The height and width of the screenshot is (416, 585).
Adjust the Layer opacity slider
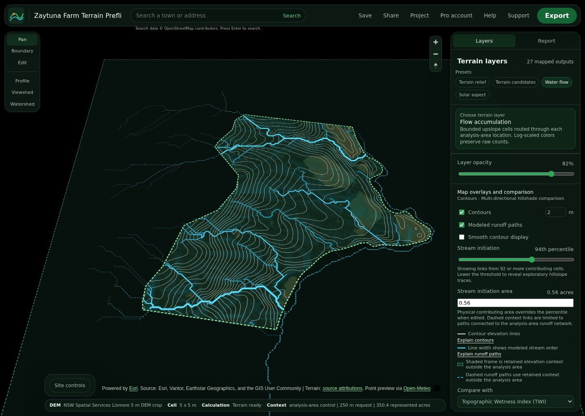coord(516,174)
